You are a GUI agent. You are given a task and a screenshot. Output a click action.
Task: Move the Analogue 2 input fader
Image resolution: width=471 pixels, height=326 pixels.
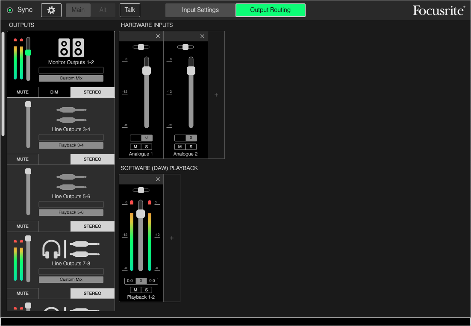(x=191, y=70)
